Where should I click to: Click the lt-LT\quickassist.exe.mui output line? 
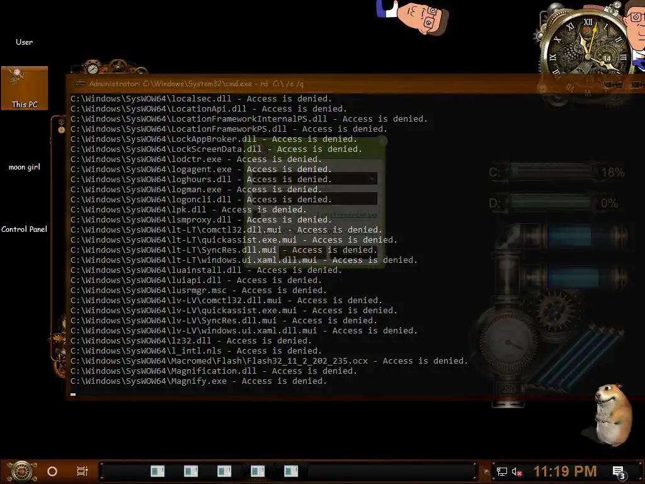click(x=234, y=240)
